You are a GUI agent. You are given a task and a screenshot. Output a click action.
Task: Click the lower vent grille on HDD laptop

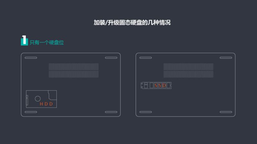[74, 74]
